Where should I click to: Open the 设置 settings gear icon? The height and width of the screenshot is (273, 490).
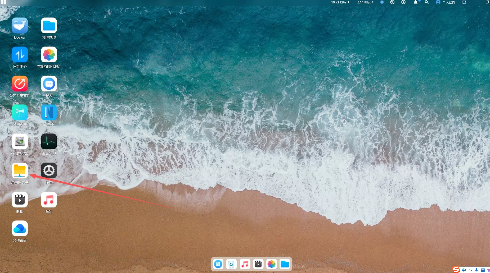click(49, 171)
